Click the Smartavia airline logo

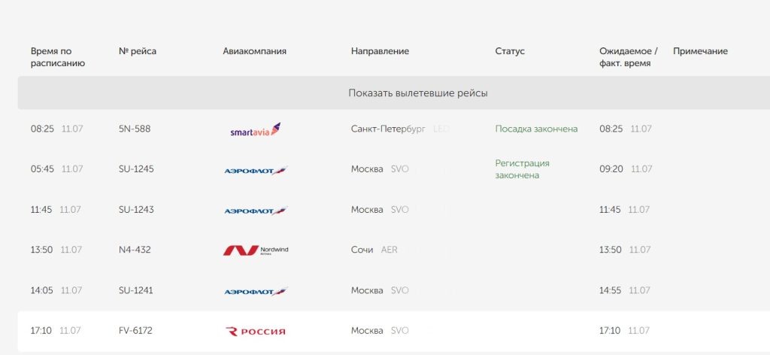coord(255,129)
